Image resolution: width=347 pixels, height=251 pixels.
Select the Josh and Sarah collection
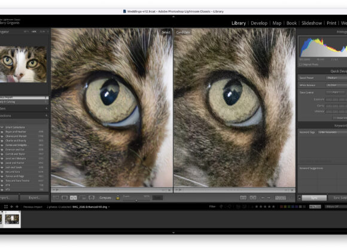pyautogui.click(x=14, y=167)
